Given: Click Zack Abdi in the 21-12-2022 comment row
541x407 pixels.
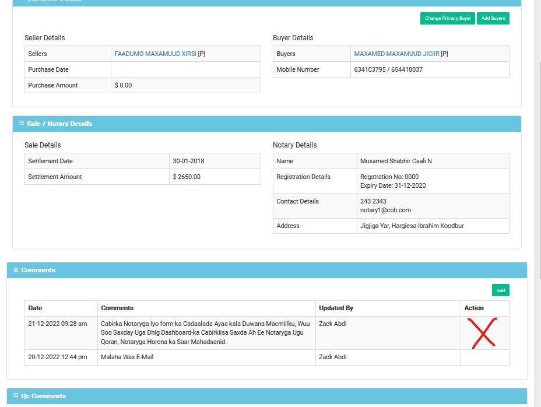Looking at the screenshot, I should coord(333,324).
